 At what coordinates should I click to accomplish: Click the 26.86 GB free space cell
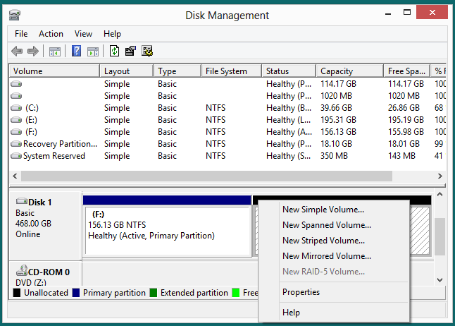click(x=404, y=108)
